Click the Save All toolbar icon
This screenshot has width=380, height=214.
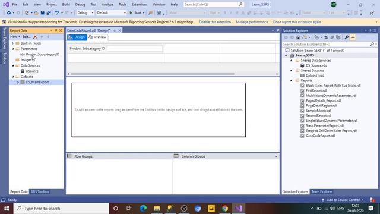(49, 13)
